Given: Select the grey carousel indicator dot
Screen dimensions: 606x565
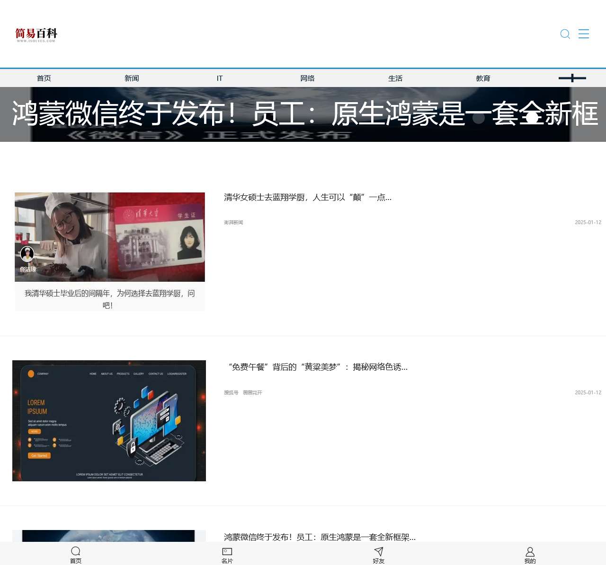Looking at the screenshot, I should coord(479,118).
